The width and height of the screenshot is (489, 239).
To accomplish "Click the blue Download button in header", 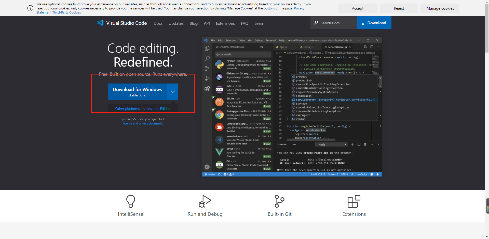I will (374, 23).
